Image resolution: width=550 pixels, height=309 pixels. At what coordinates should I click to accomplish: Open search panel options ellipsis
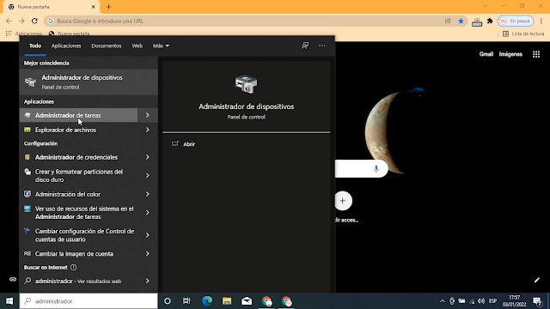(322, 45)
